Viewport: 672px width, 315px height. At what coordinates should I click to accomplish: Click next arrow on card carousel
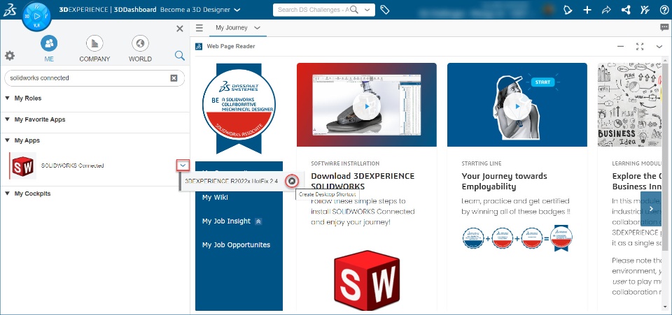tap(651, 209)
